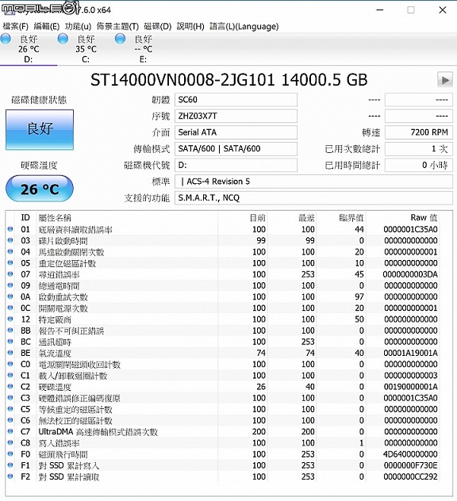457x501 pixels.
Task: Open the 佈景主題(T) menu
Action: (x=117, y=26)
